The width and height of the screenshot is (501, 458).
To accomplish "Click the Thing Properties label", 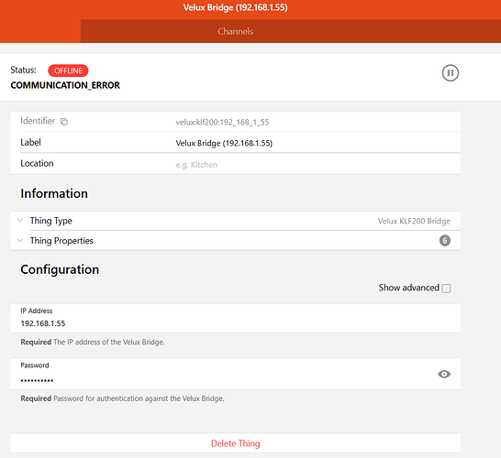I will coord(61,241).
